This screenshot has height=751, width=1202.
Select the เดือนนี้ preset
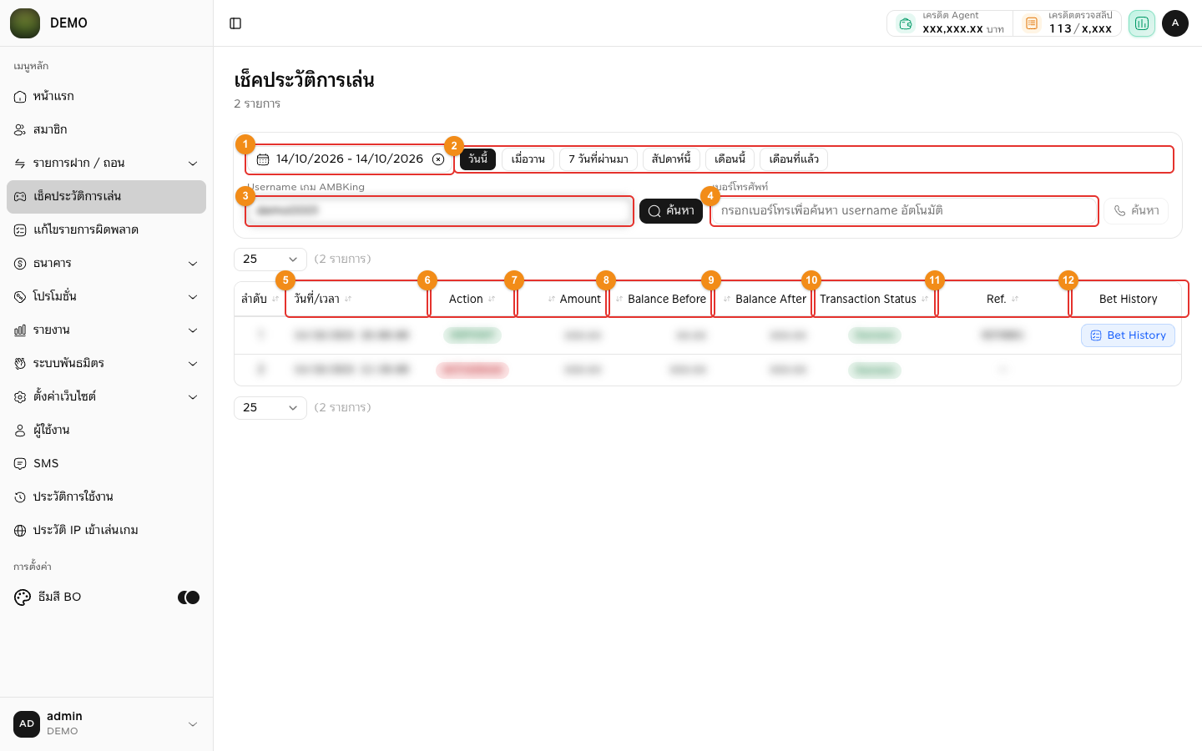(730, 159)
